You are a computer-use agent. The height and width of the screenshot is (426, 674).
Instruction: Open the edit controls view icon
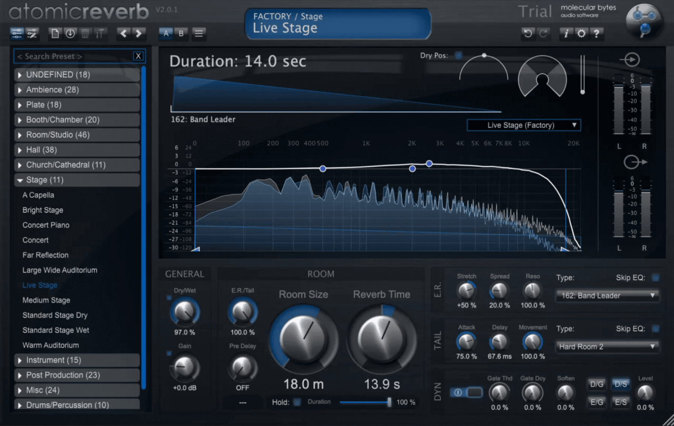[x=33, y=34]
